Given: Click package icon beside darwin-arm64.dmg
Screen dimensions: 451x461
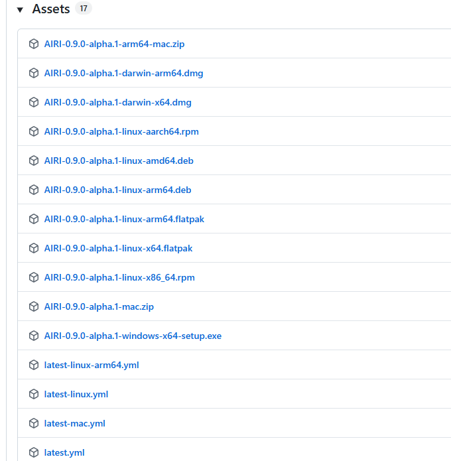Looking at the screenshot, I should coord(34,73).
